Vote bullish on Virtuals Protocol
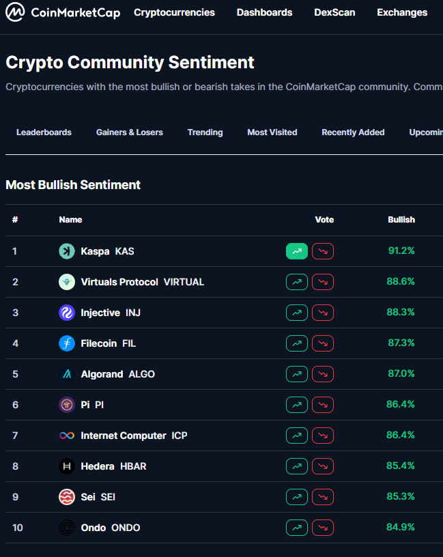443x557 pixels. (x=297, y=282)
